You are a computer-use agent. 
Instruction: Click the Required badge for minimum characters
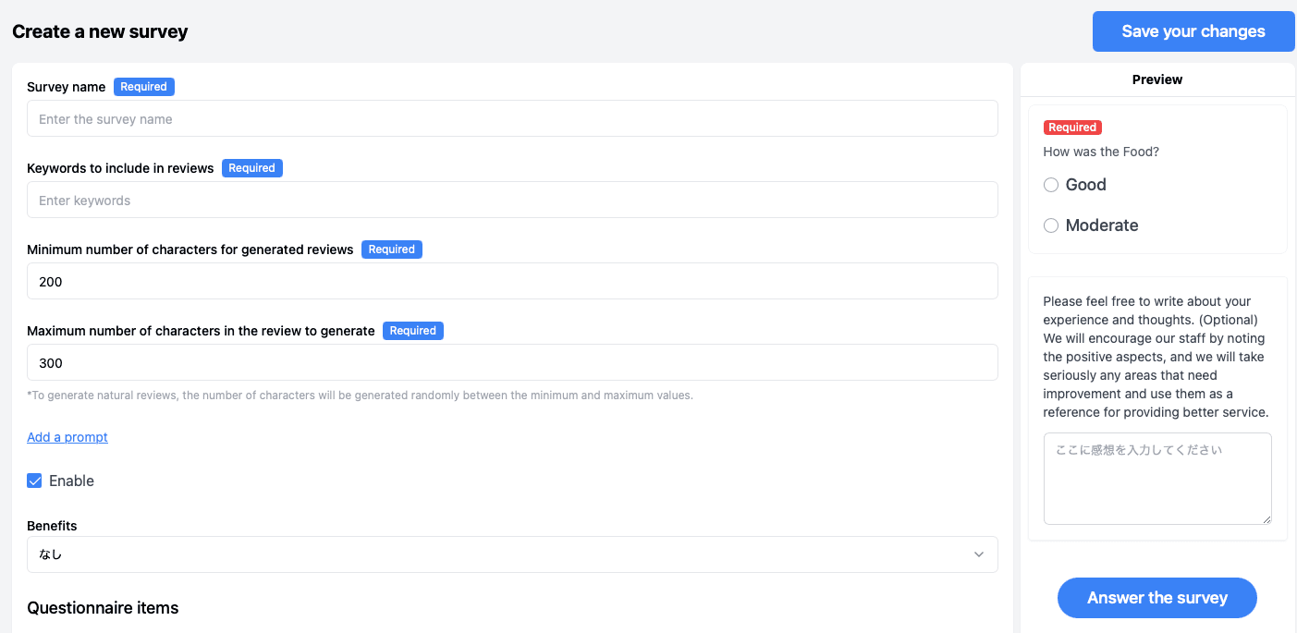pos(392,249)
